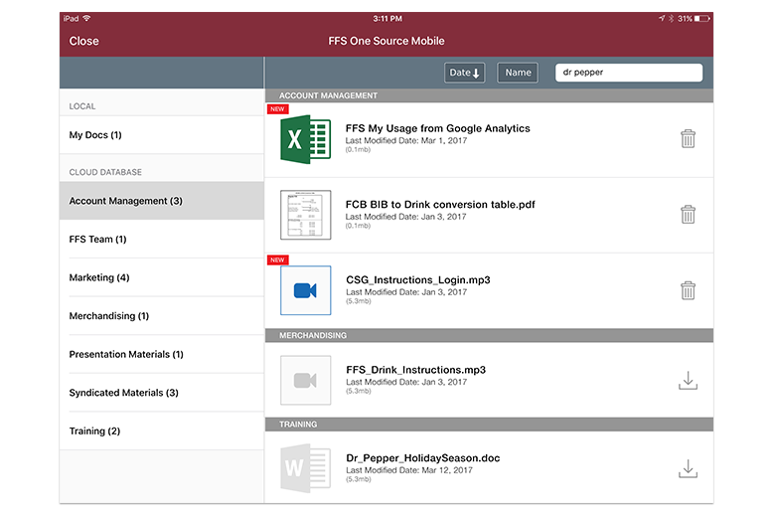Open FFS_Drink_Instructions.mp3 title
Screen dimensions: 775x517
[x=415, y=370]
